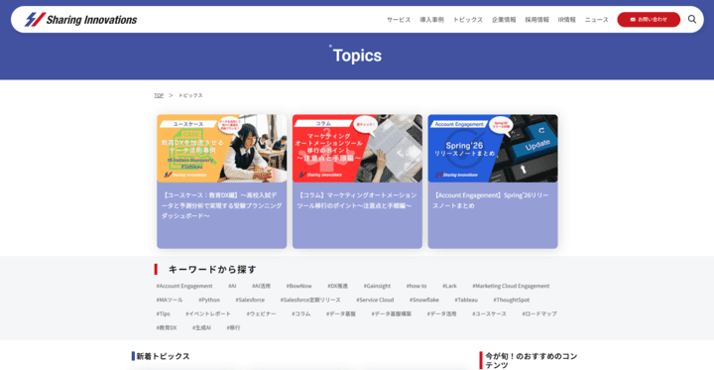Open 【コラム】マーケティングオートメーション article title
The image size is (714, 370).
point(357,200)
